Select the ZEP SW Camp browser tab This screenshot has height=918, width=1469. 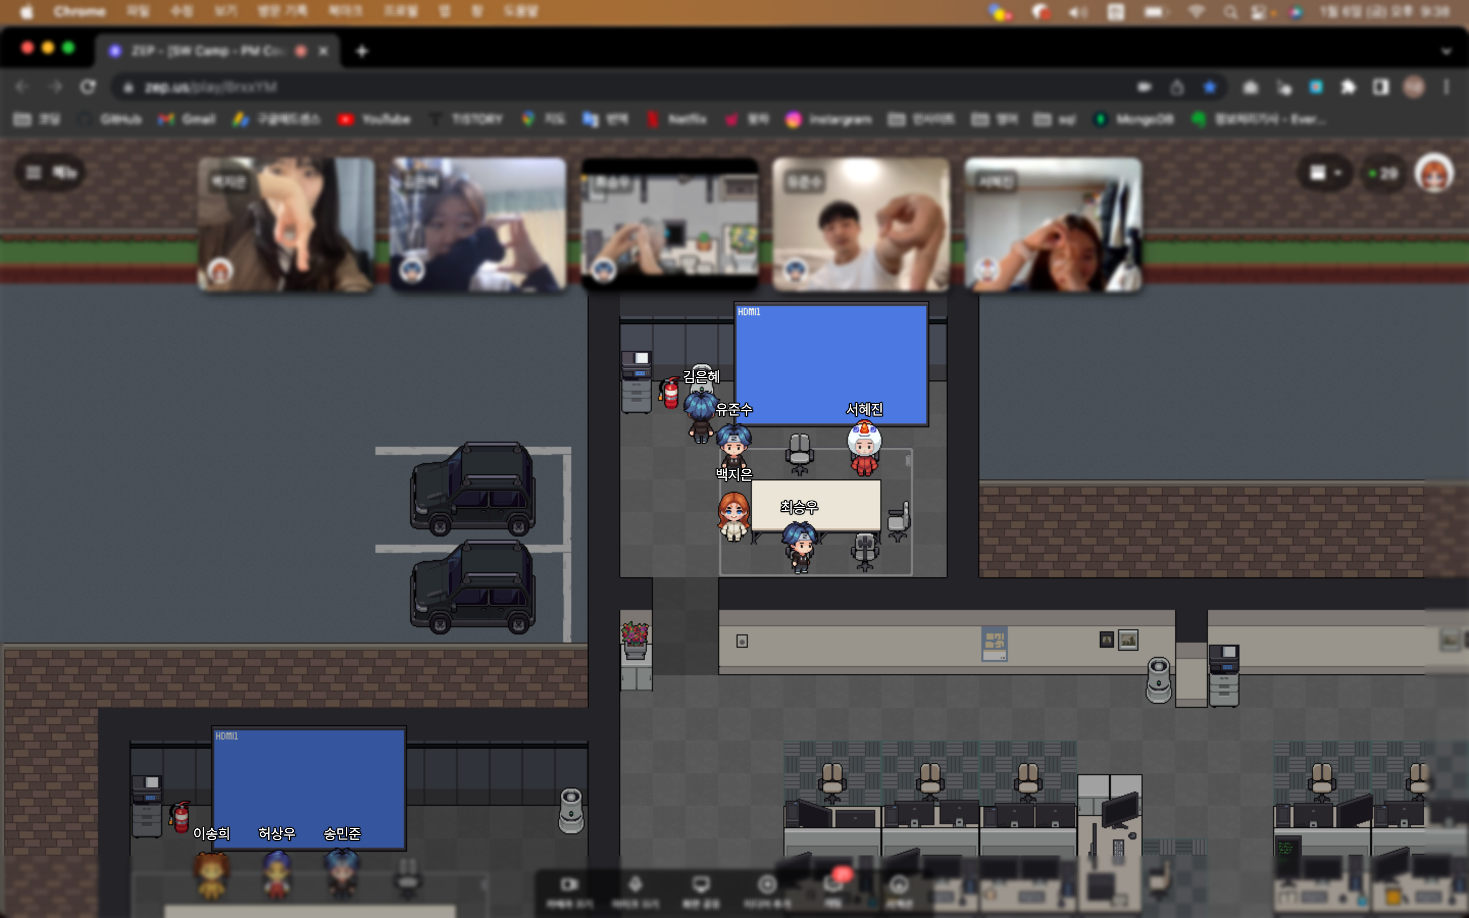[207, 51]
